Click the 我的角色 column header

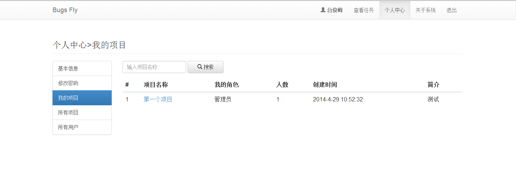click(x=226, y=85)
